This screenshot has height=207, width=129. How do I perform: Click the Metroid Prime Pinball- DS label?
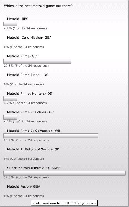click(x=28, y=75)
